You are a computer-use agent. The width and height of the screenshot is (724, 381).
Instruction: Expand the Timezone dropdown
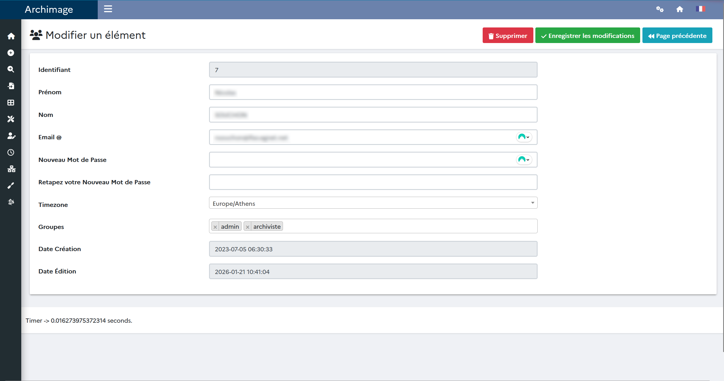click(x=373, y=203)
